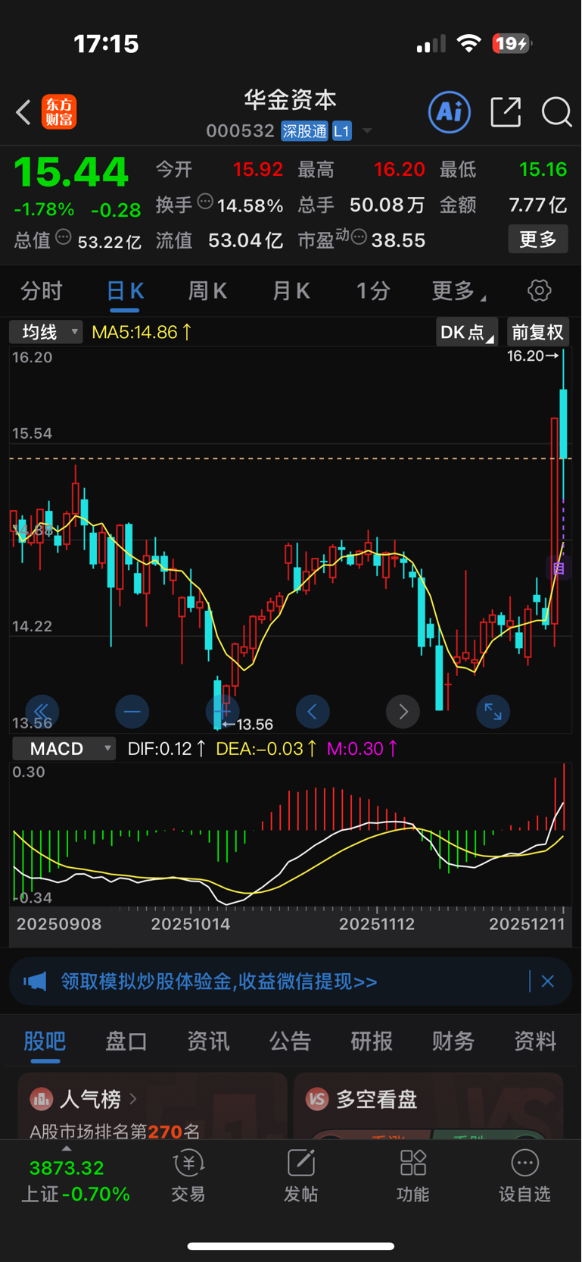Tap the megaphone announcement icon
The width and height of the screenshot is (582, 1262).
[35, 982]
